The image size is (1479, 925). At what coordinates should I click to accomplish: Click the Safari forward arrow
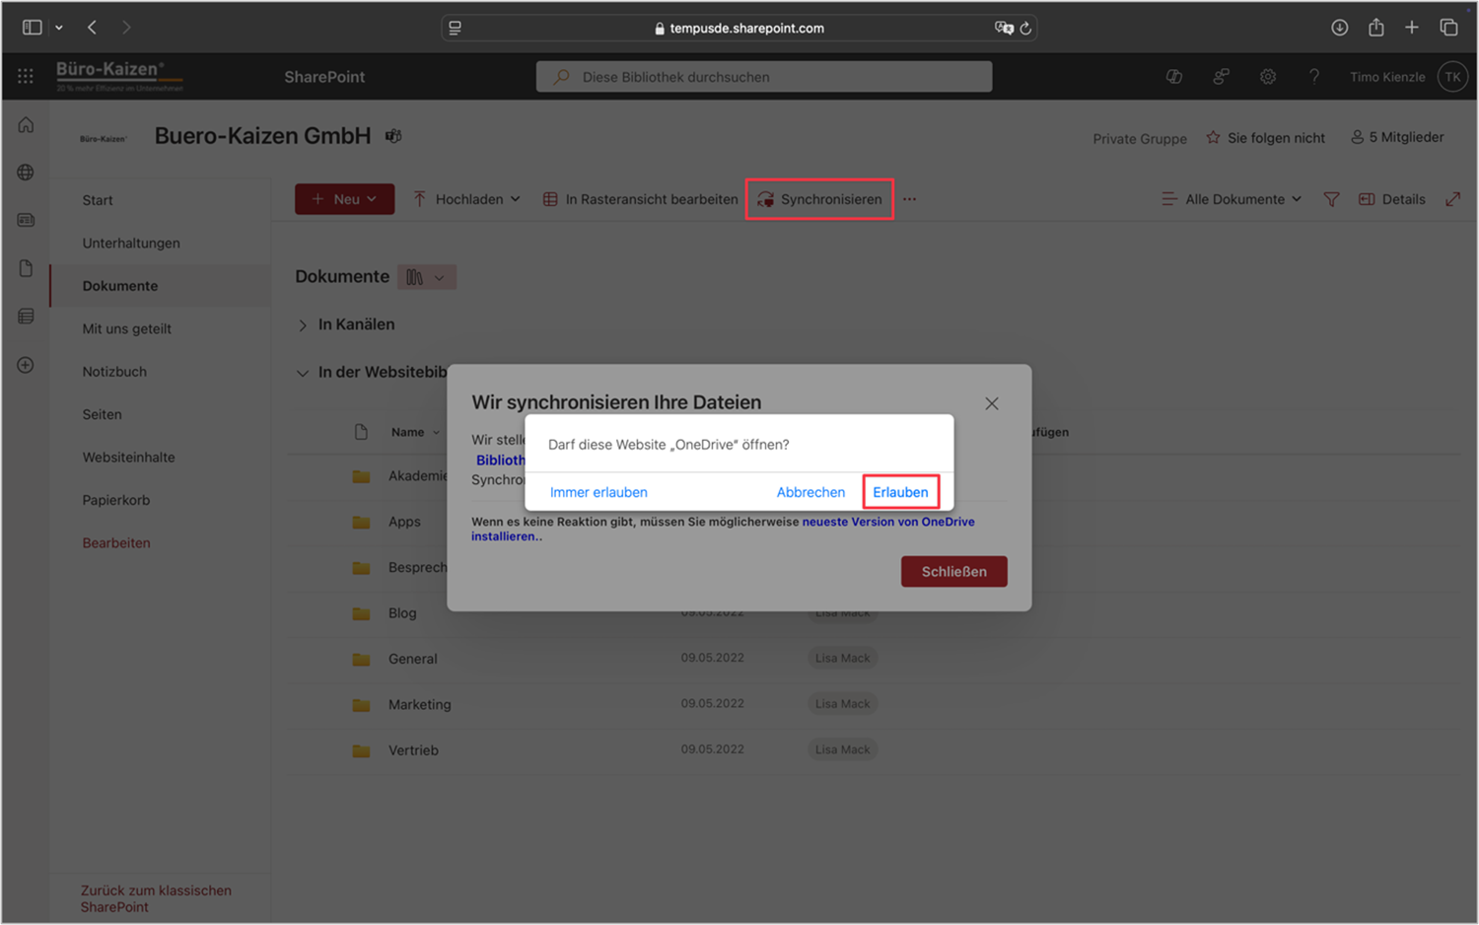coord(126,28)
